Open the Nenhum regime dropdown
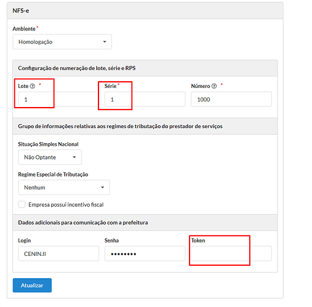312x307 pixels. 64,188
